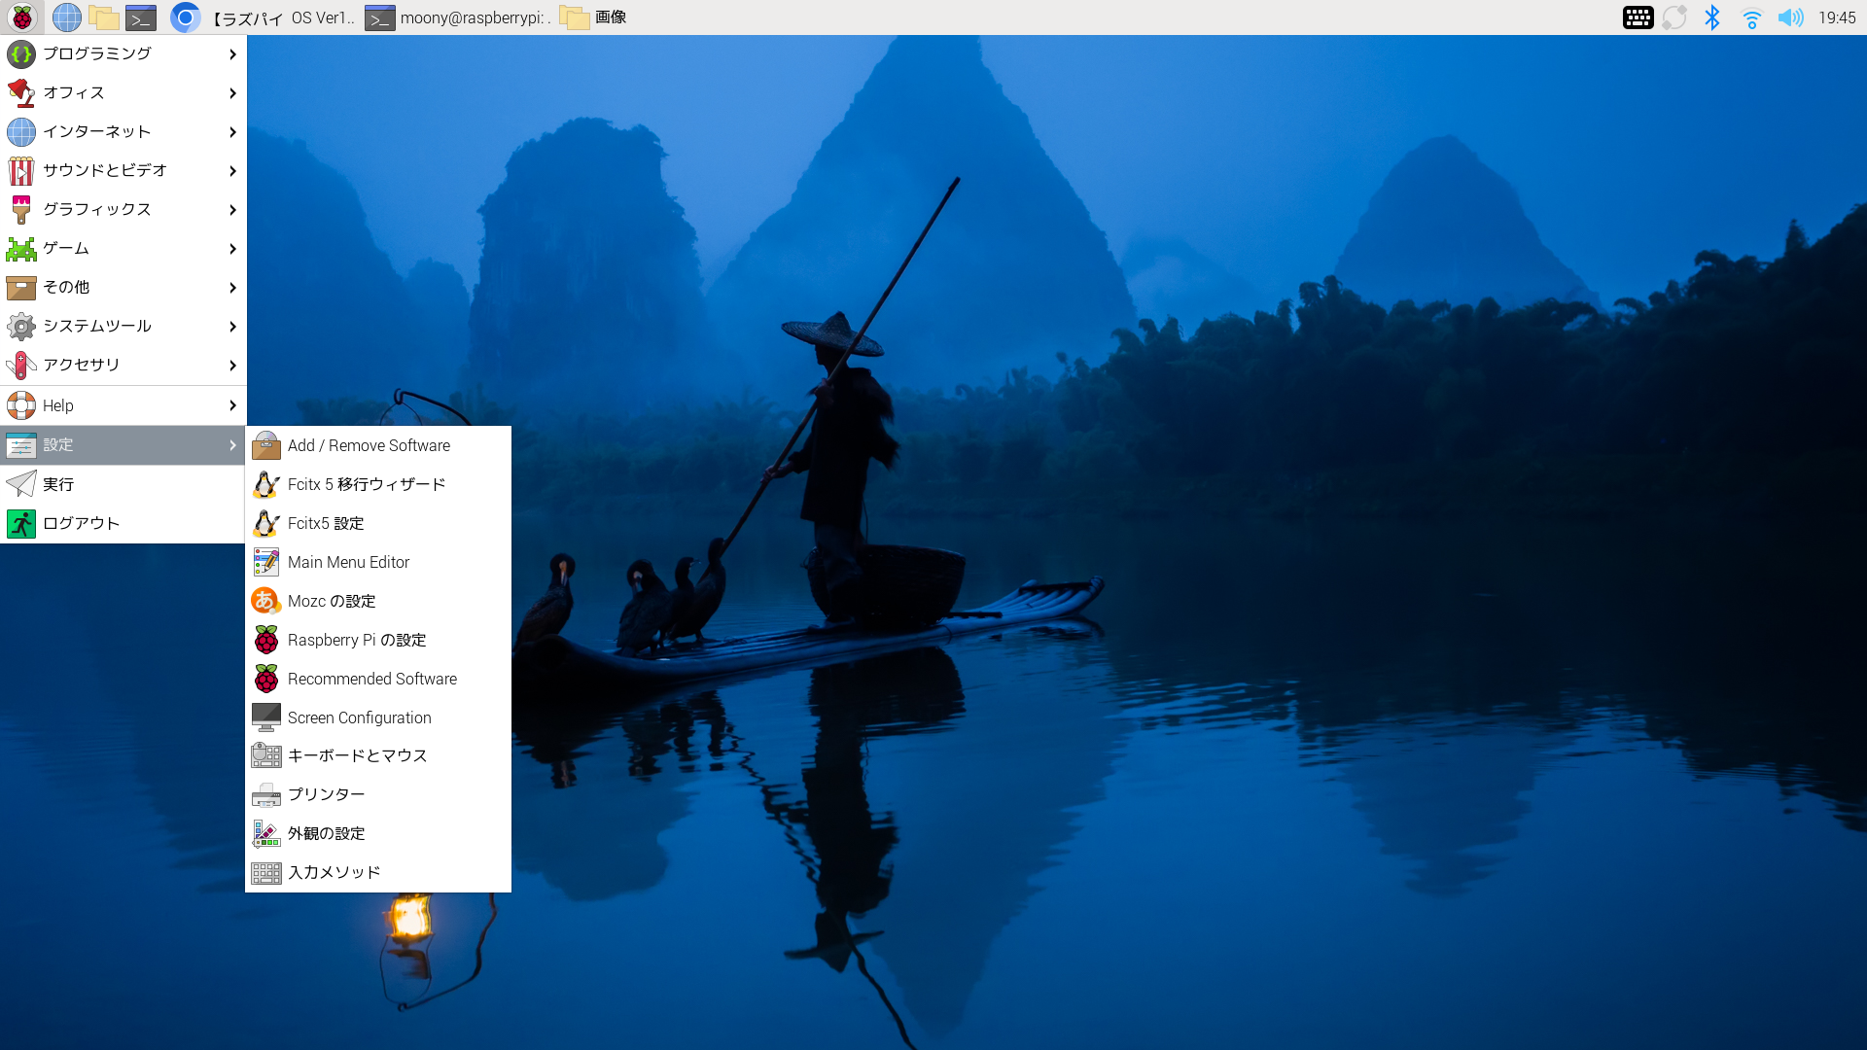The image size is (1867, 1050).
Task: Click the Chromium browser taskbar icon
Action: coord(185,17)
